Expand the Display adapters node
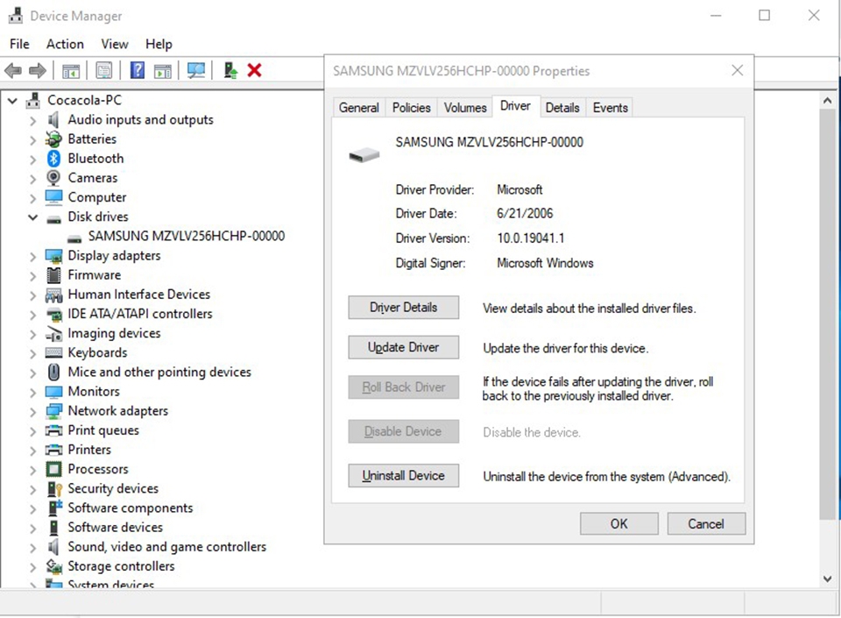Viewport: 841px width, 618px height. tap(33, 256)
